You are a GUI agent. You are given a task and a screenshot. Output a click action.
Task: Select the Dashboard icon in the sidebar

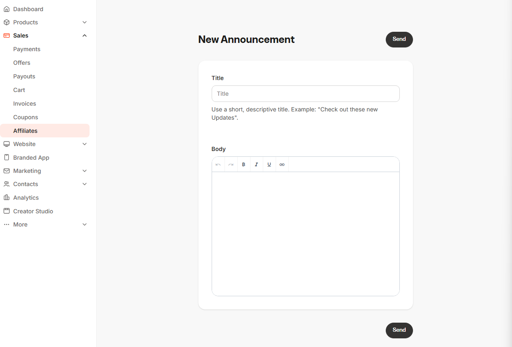point(7,9)
